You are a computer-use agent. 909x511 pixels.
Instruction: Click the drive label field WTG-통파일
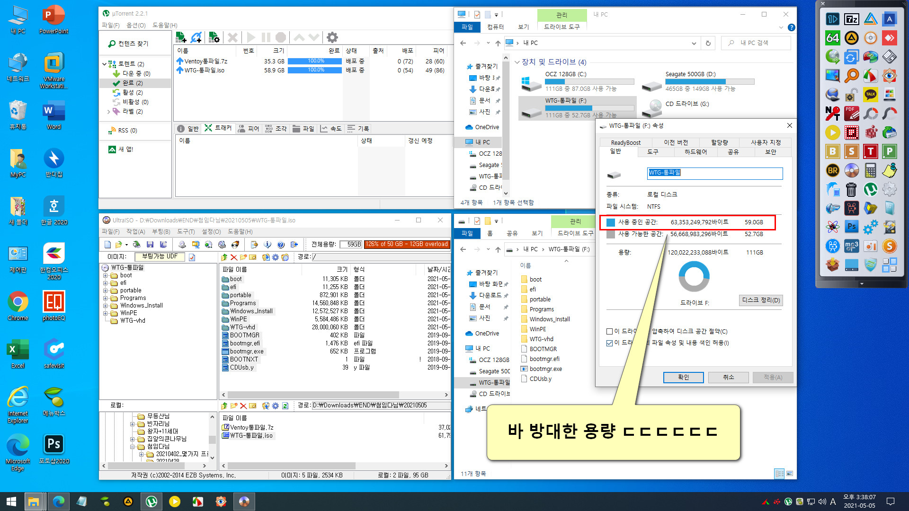tap(715, 173)
